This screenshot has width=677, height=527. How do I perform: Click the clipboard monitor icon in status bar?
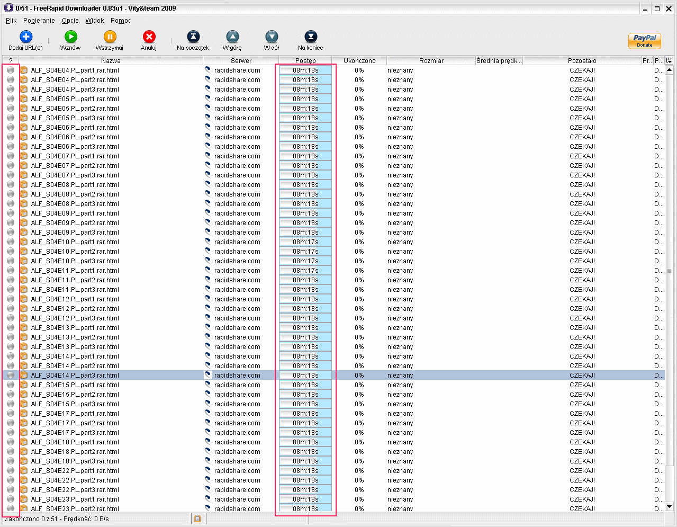tap(197, 519)
